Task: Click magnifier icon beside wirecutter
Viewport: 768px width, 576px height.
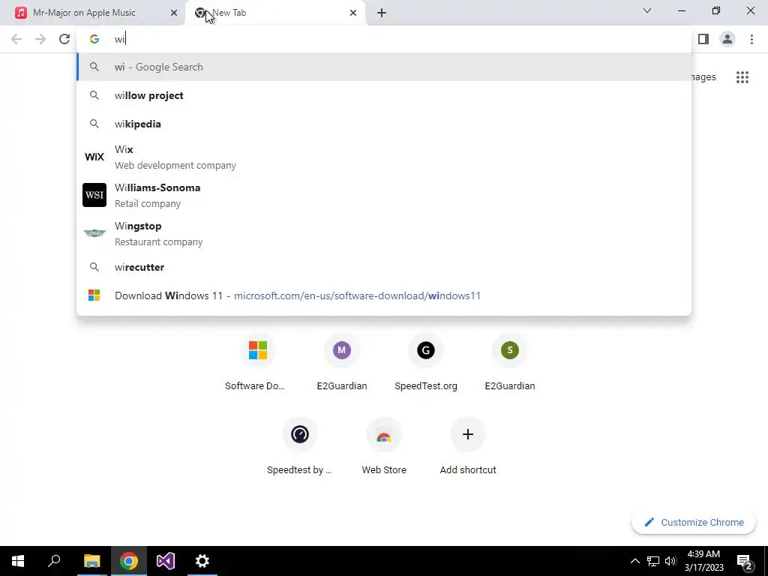Action: (94, 267)
